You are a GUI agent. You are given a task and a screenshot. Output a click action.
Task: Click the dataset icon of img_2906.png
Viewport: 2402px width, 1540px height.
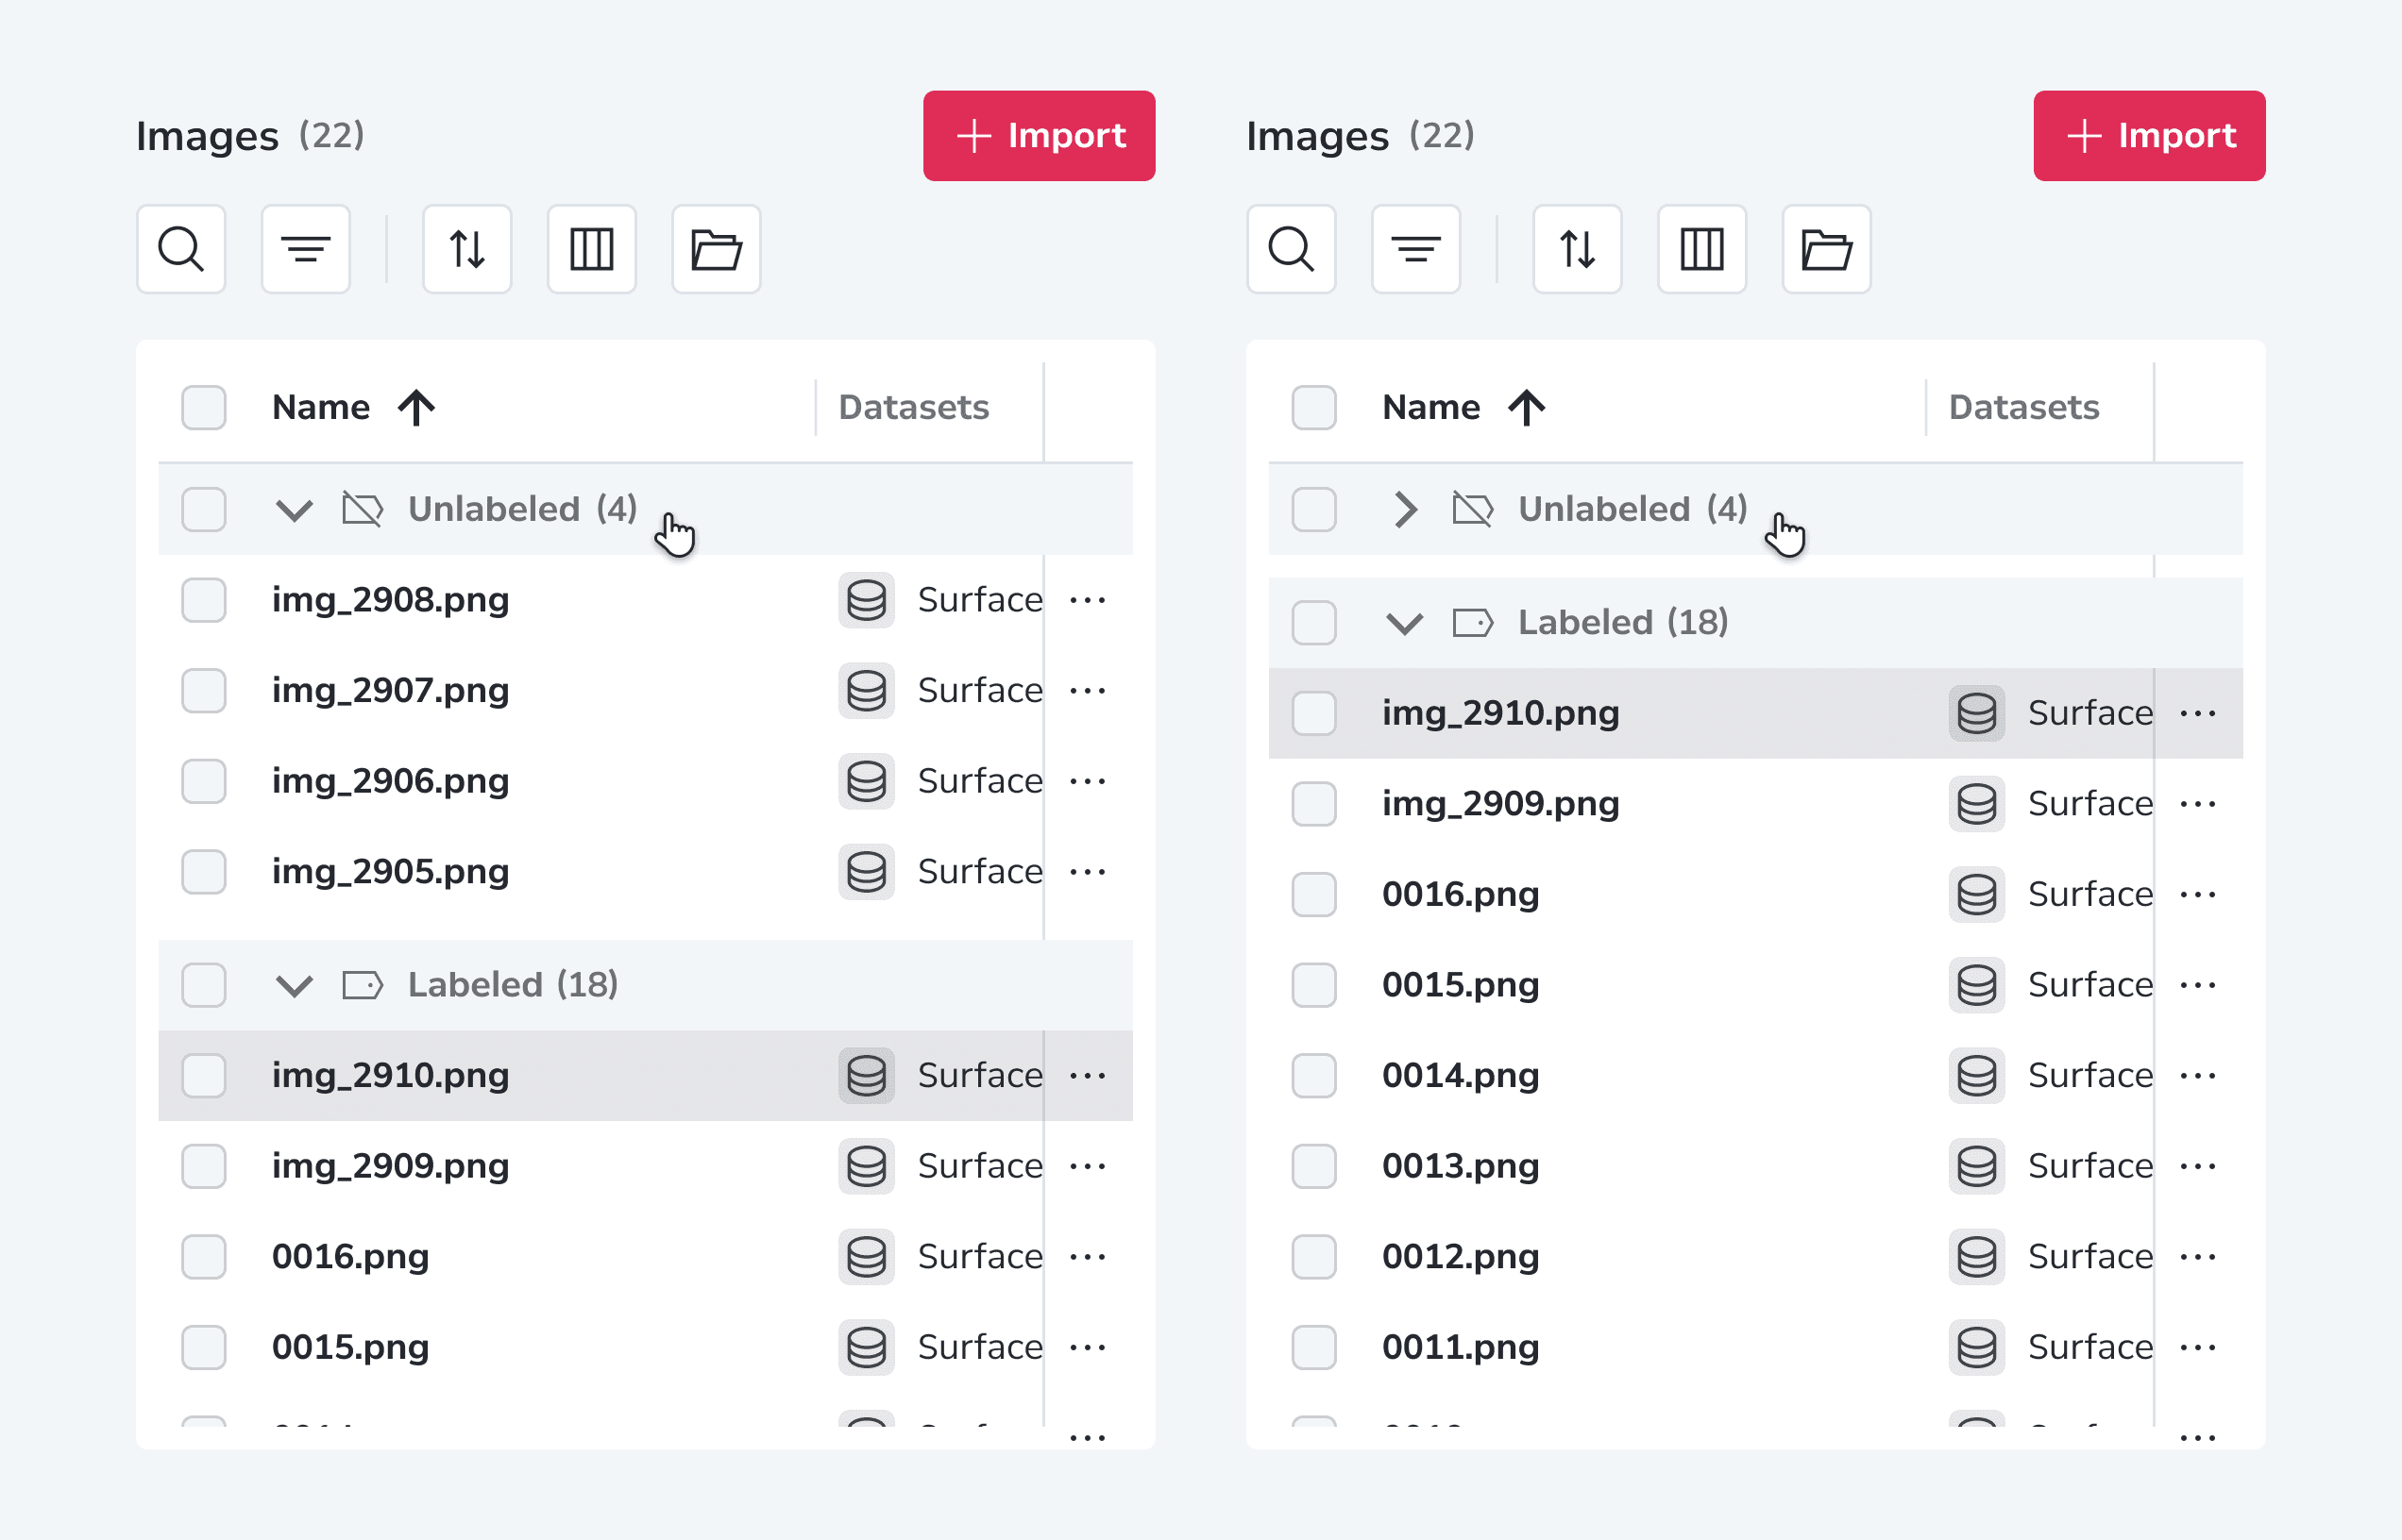[x=867, y=781]
